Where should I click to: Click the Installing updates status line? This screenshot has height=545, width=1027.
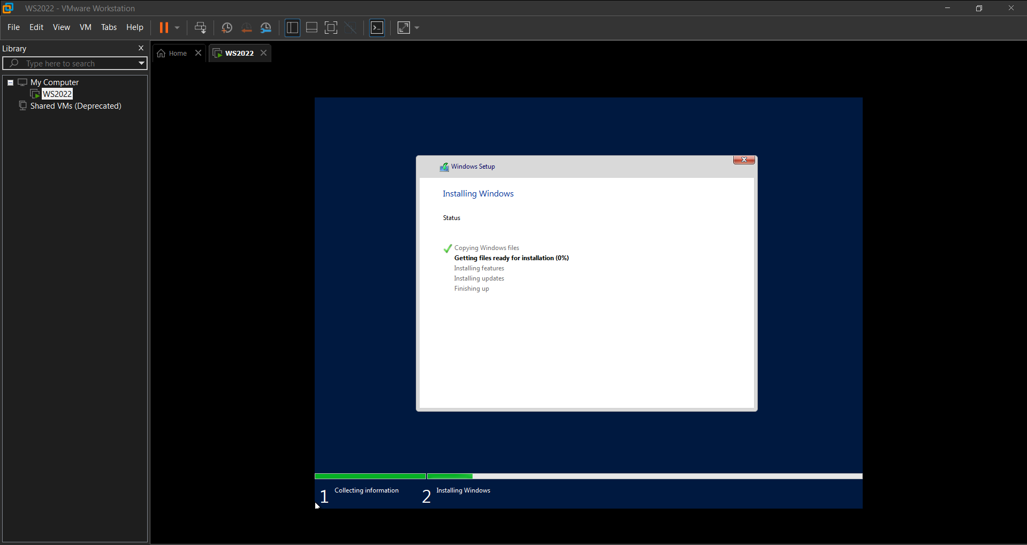click(x=479, y=278)
